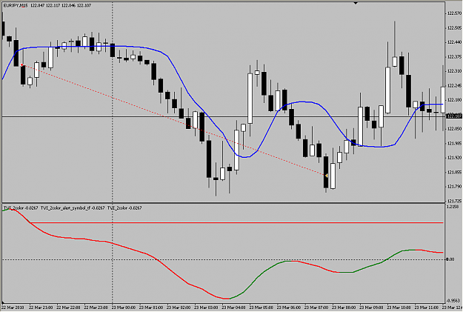This screenshot has height=312, width=463.
Task: Click the 122.245 price scale label
Action: [x=454, y=86]
